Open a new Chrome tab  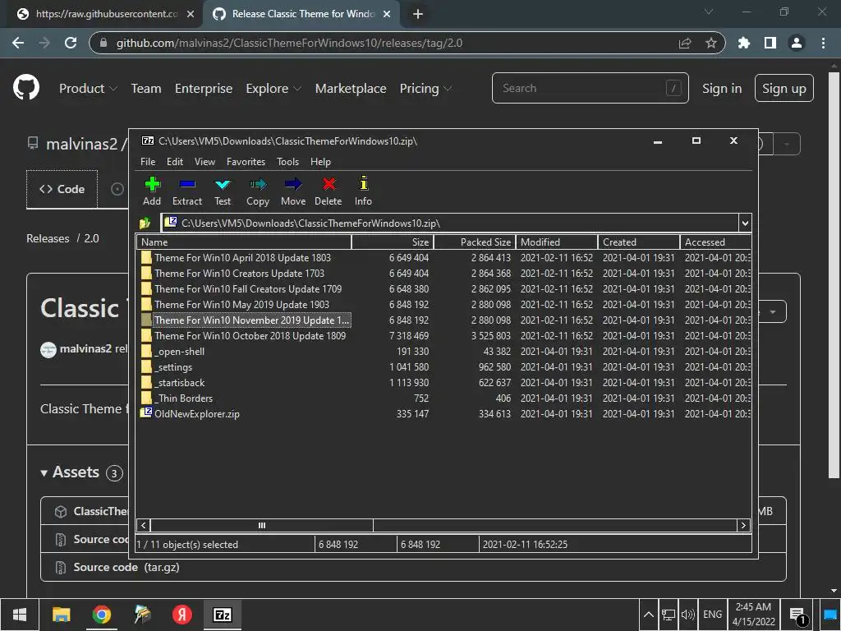click(418, 14)
